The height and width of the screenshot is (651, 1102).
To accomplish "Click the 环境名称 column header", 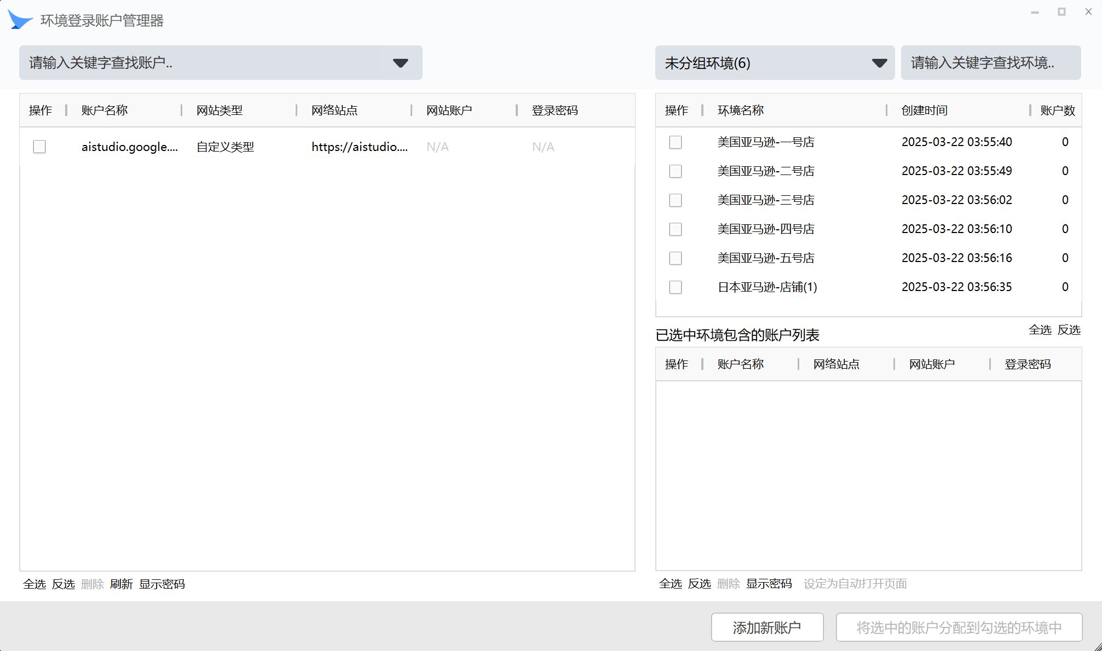I will coord(741,111).
